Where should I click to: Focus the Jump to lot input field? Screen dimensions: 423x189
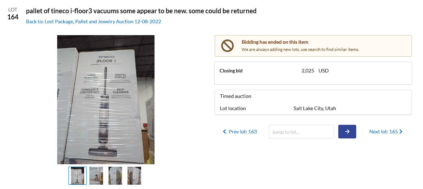[x=301, y=132]
